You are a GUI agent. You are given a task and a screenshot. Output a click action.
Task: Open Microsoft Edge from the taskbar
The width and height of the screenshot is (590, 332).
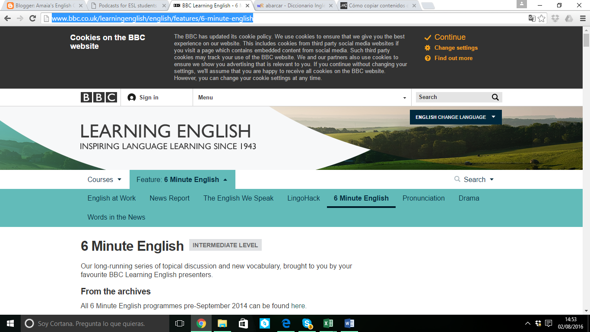(286, 323)
